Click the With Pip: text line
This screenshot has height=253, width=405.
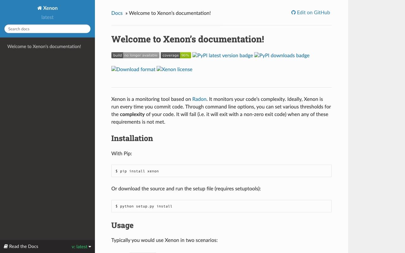(121, 153)
